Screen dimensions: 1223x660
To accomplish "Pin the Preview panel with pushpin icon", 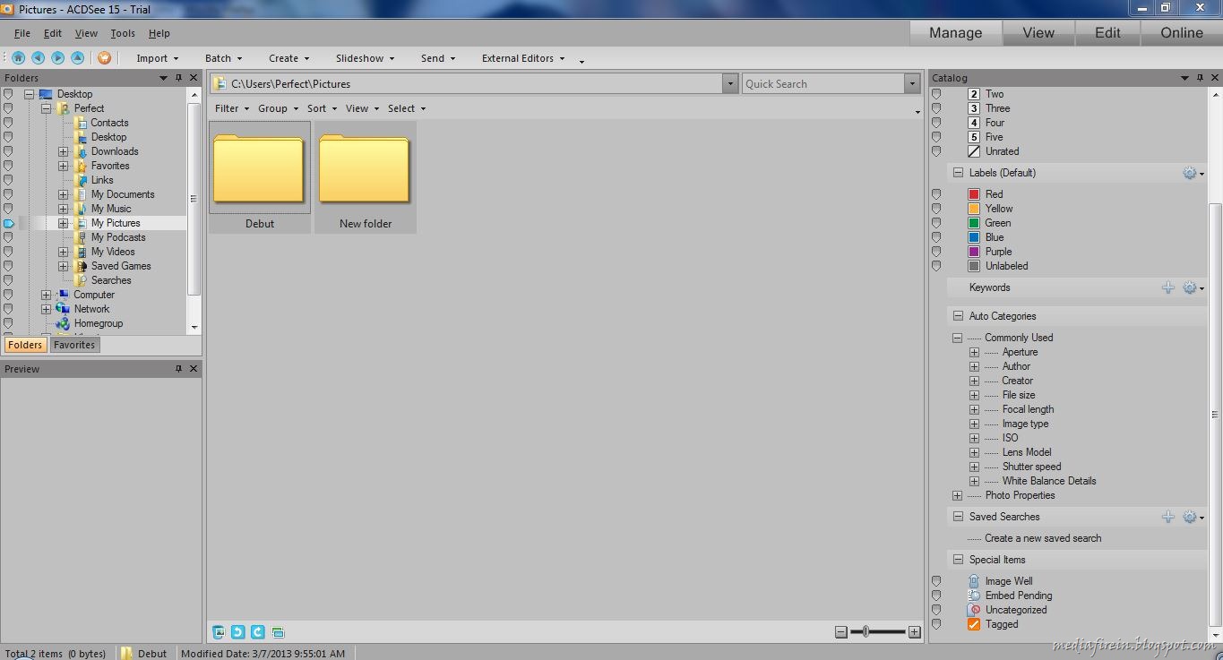I will tap(178, 369).
